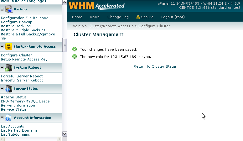Screen dimensions: 243x141
Task: Open List Parked Domains
Action: tap(19, 130)
